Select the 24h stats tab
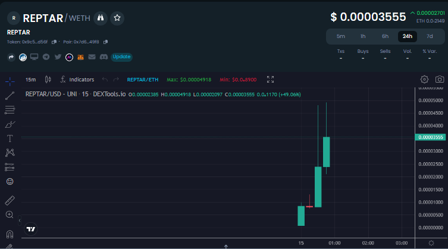Image resolution: width=448 pixels, height=249 pixels. pos(408,36)
